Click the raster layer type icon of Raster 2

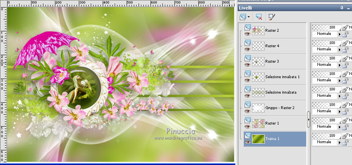click(247, 27)
